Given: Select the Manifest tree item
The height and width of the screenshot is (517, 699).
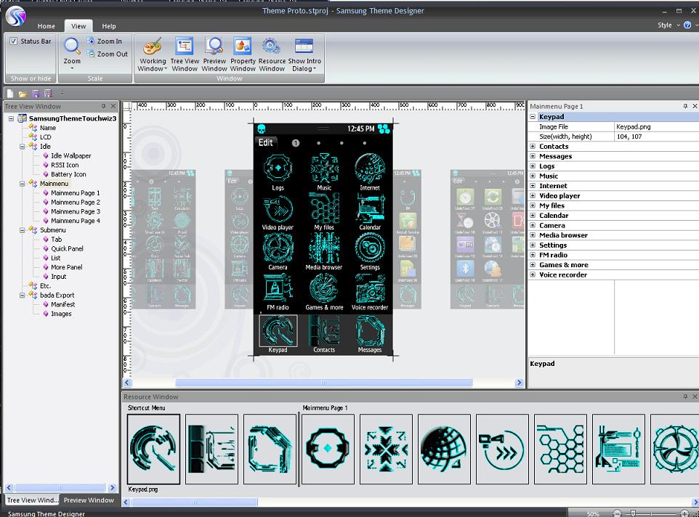Looking at the screenshot, I should 63,304.
